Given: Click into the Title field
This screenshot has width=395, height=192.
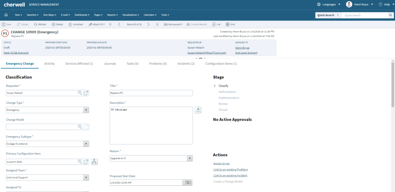Looking at the screenshot, I should [151, 93].
